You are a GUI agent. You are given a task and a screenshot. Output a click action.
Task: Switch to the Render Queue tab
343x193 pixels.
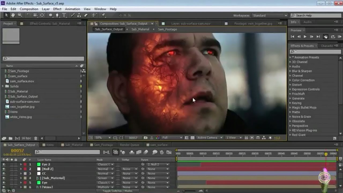[x=129, y=145]
